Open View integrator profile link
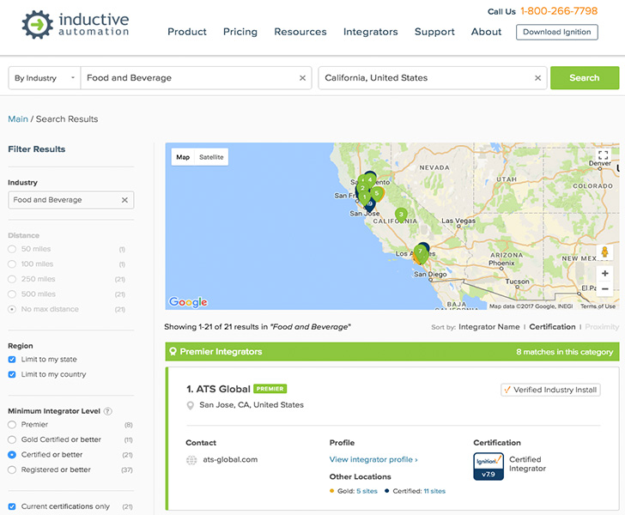 pyautogui.click(x=373, y=459)
